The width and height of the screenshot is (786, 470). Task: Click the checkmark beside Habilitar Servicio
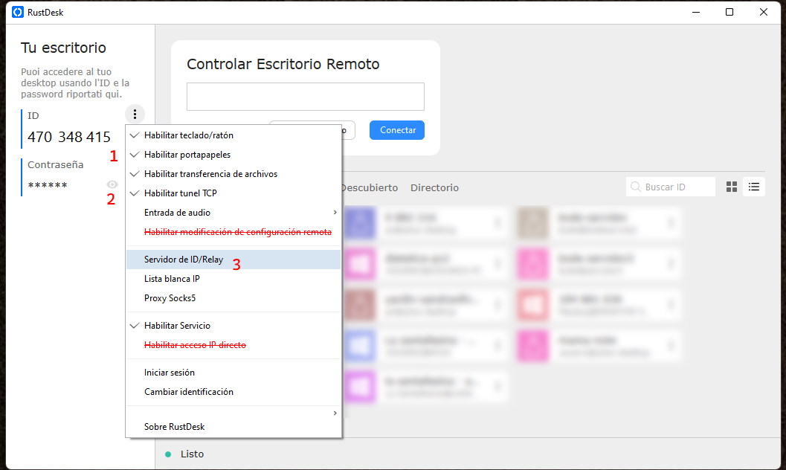(x=134, y=326)
